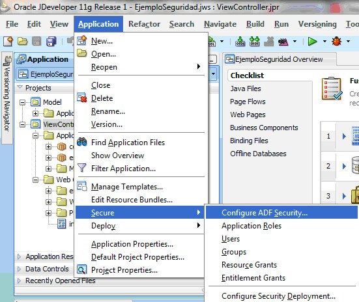
Task: Collapse the Web Content folder node
Action: click(35, 180)
